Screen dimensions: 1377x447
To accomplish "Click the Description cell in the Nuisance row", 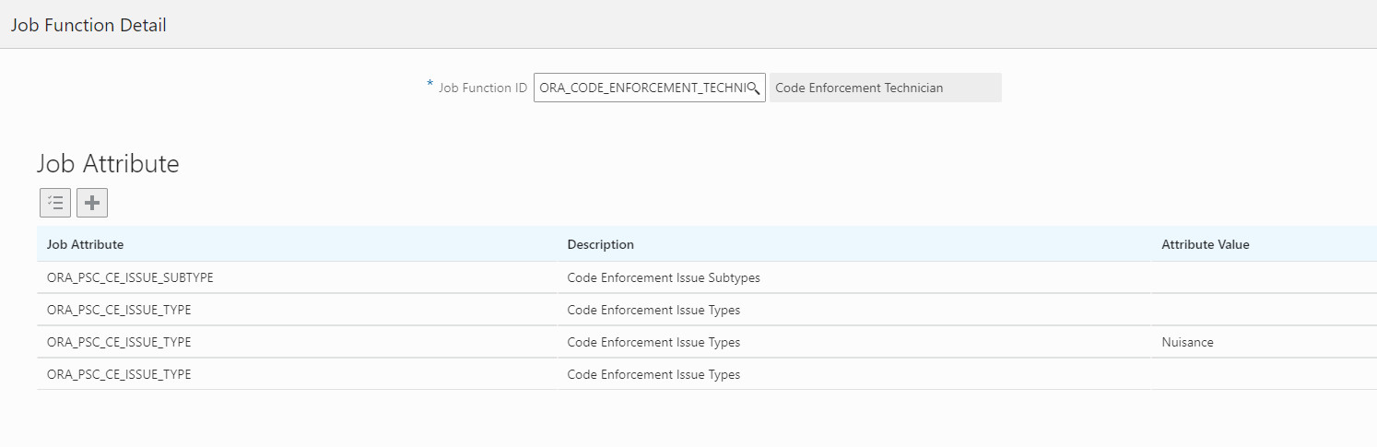I will click(x=653, y=342).
